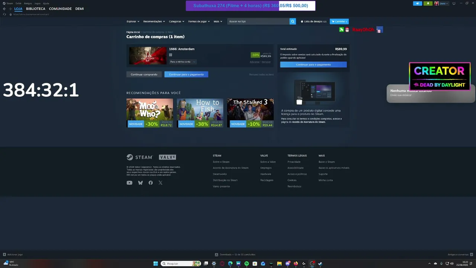Open the Carrinho cart button
The height and width of the screenshot is (268, 476).
point(339,21)
